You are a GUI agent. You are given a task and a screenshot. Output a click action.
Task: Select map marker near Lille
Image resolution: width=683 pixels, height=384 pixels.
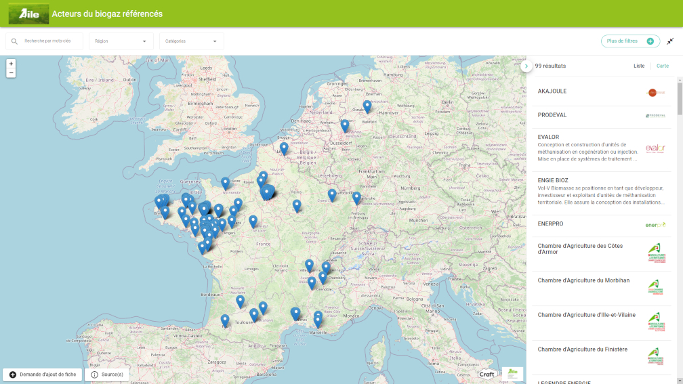coord(284,148)
